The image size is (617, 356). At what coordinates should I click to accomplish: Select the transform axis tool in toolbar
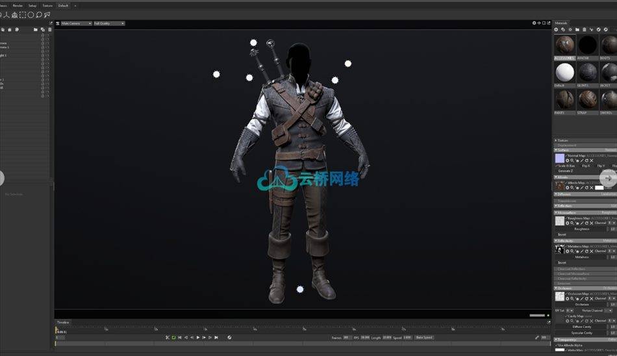click(6, 15)
